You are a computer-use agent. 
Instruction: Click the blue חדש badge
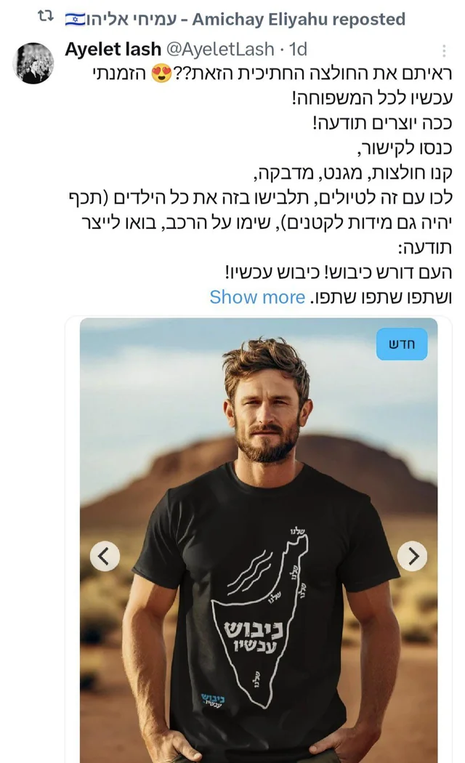402,344
